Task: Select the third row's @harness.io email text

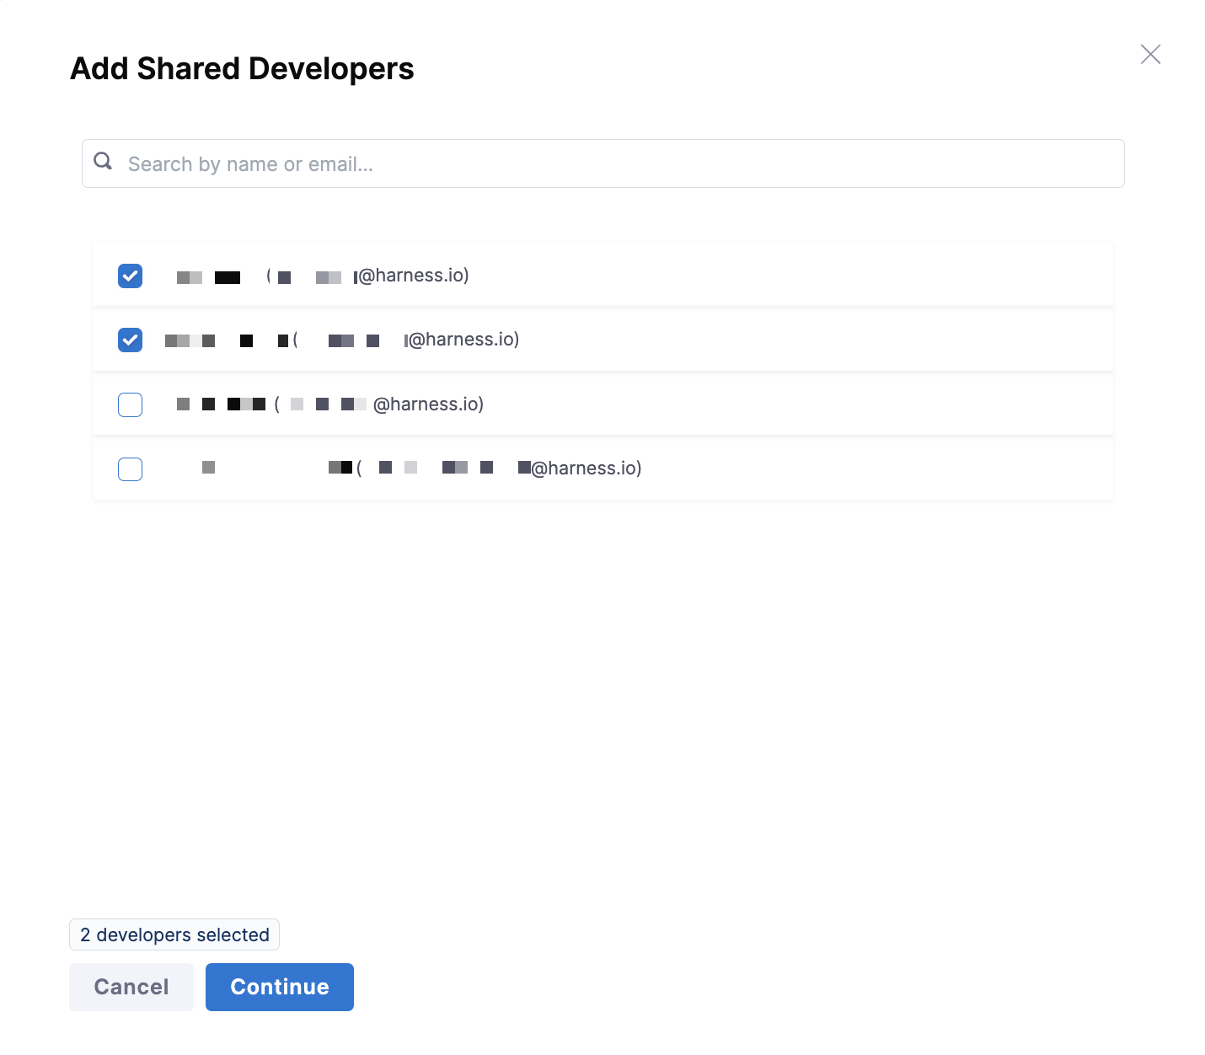Action: coord(428,405)
